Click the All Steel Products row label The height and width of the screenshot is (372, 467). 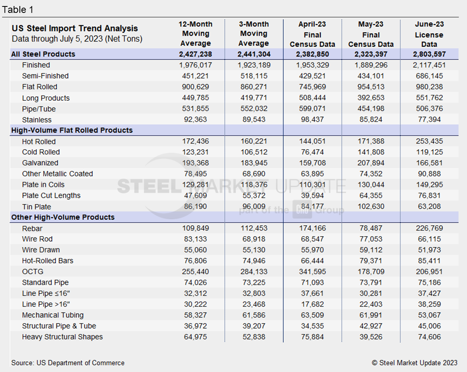pos(43,54)
